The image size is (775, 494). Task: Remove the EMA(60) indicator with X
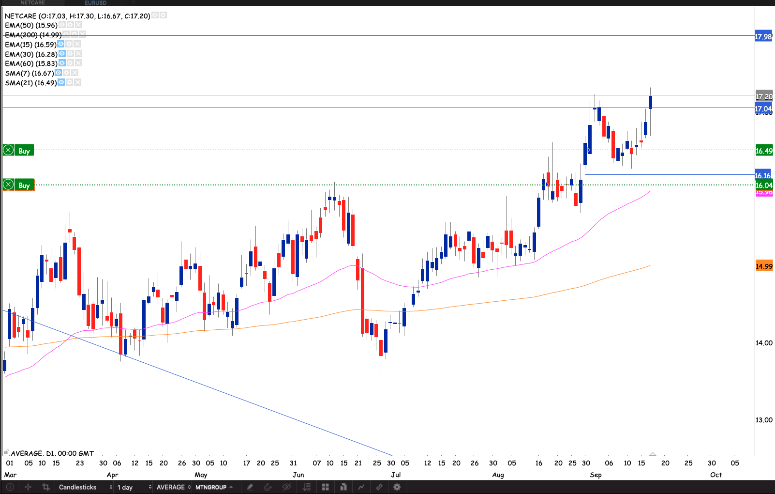pyautogui.click(x=79, y=63)
